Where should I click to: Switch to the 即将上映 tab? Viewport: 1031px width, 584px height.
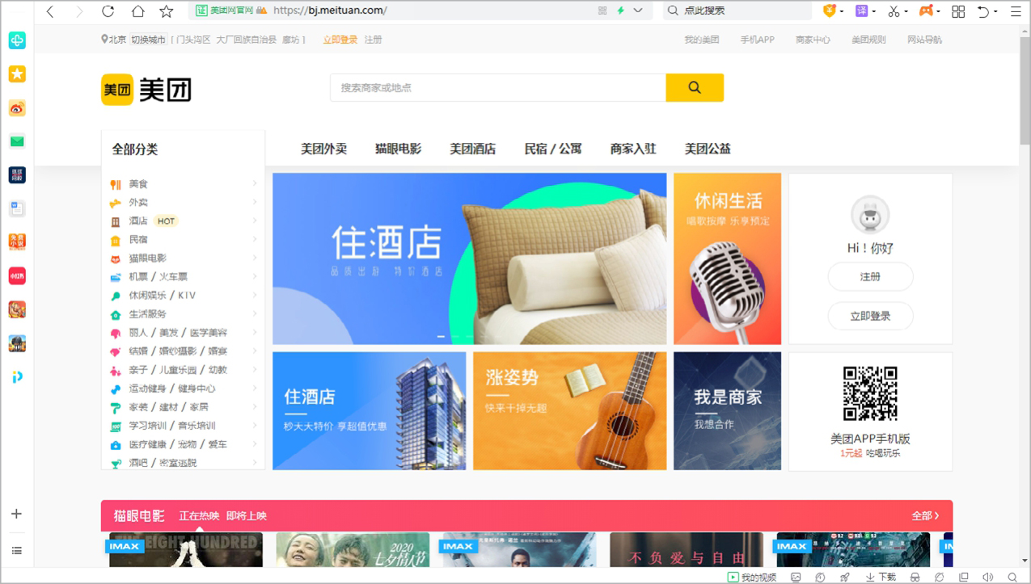(x=247, y=516)
